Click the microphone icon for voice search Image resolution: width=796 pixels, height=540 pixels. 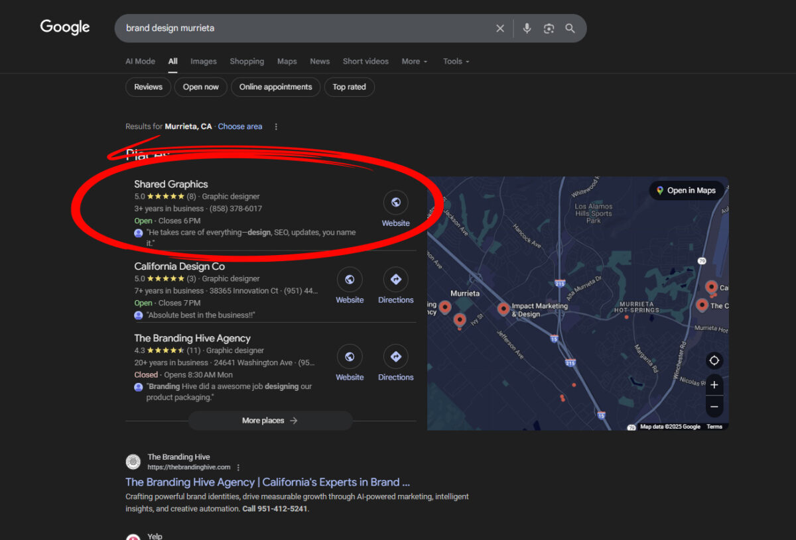pos(527,28)
